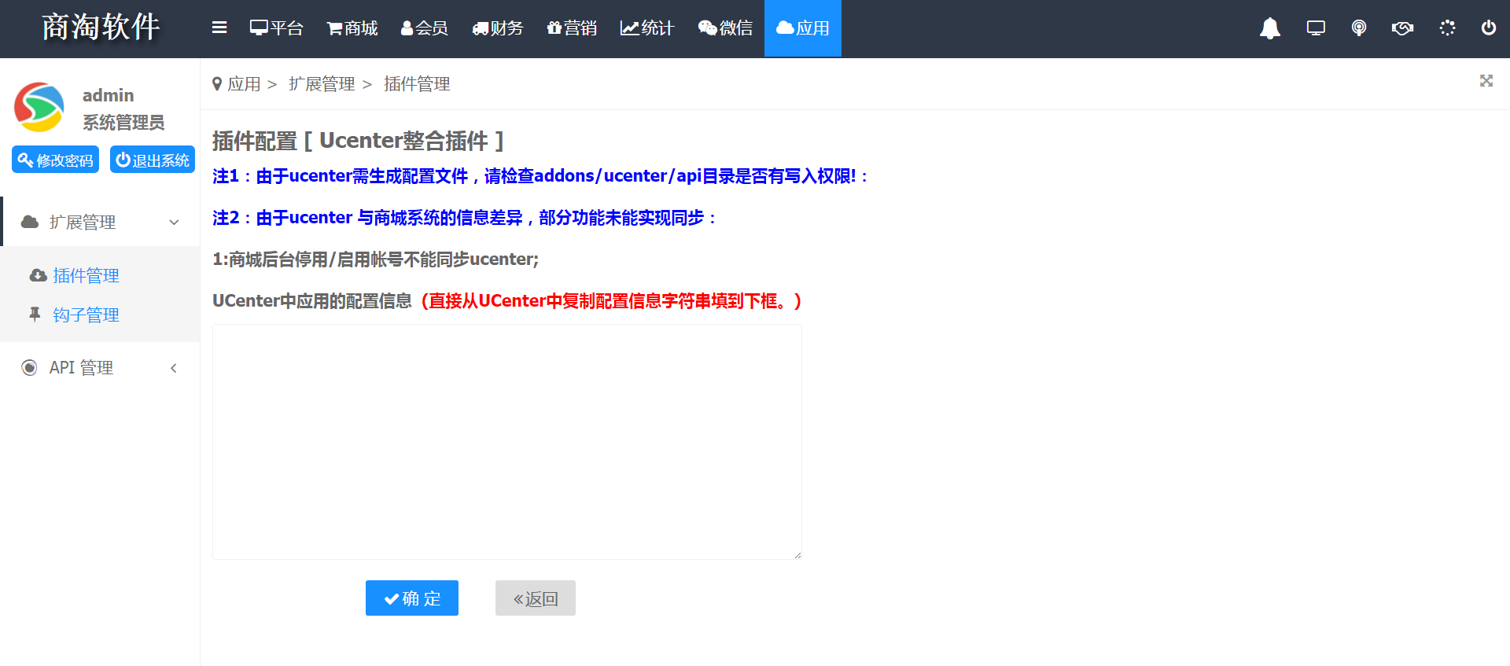Click the "admin" username text

tap(108, 95)
